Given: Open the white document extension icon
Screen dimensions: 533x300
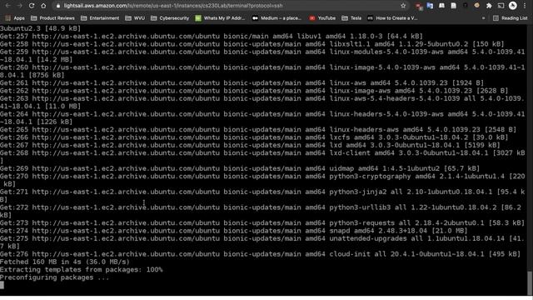Looking at the screenshot, I should (x=453, y=6).
